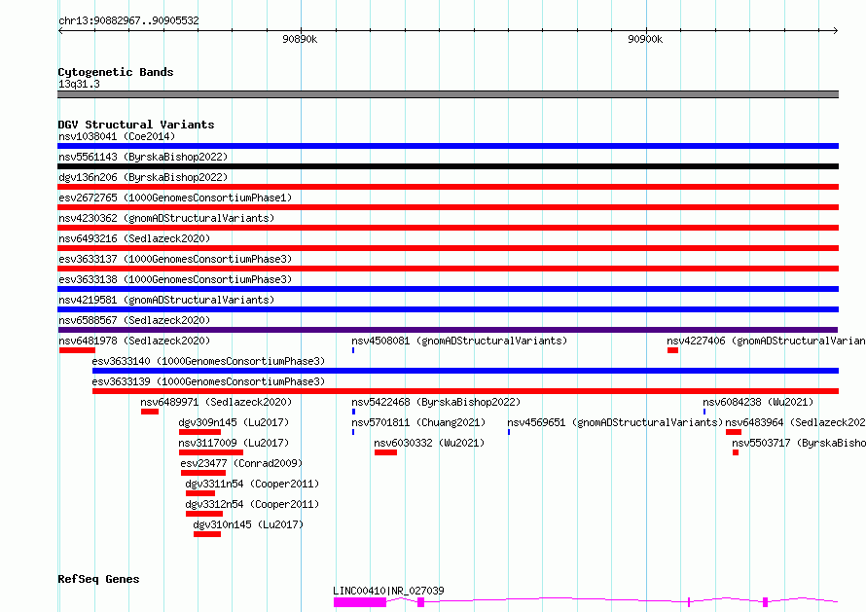Click the nsv5503717 small red bar
This screenshot has width=866, height=612.
736,452
